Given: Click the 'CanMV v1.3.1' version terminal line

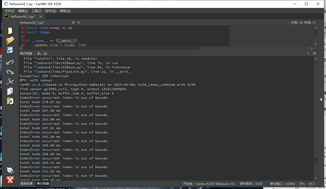Looking at the screenshot, I should pyautogui.click(x=108, y=85).
